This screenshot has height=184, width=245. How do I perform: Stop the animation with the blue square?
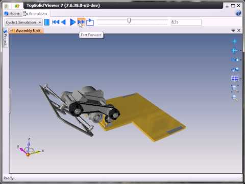47,22
